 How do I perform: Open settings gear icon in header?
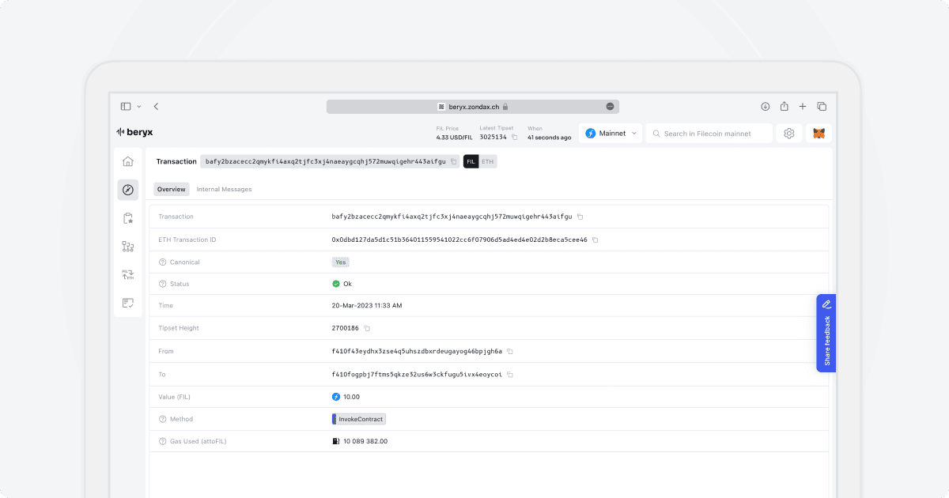[x=788, y=134]
